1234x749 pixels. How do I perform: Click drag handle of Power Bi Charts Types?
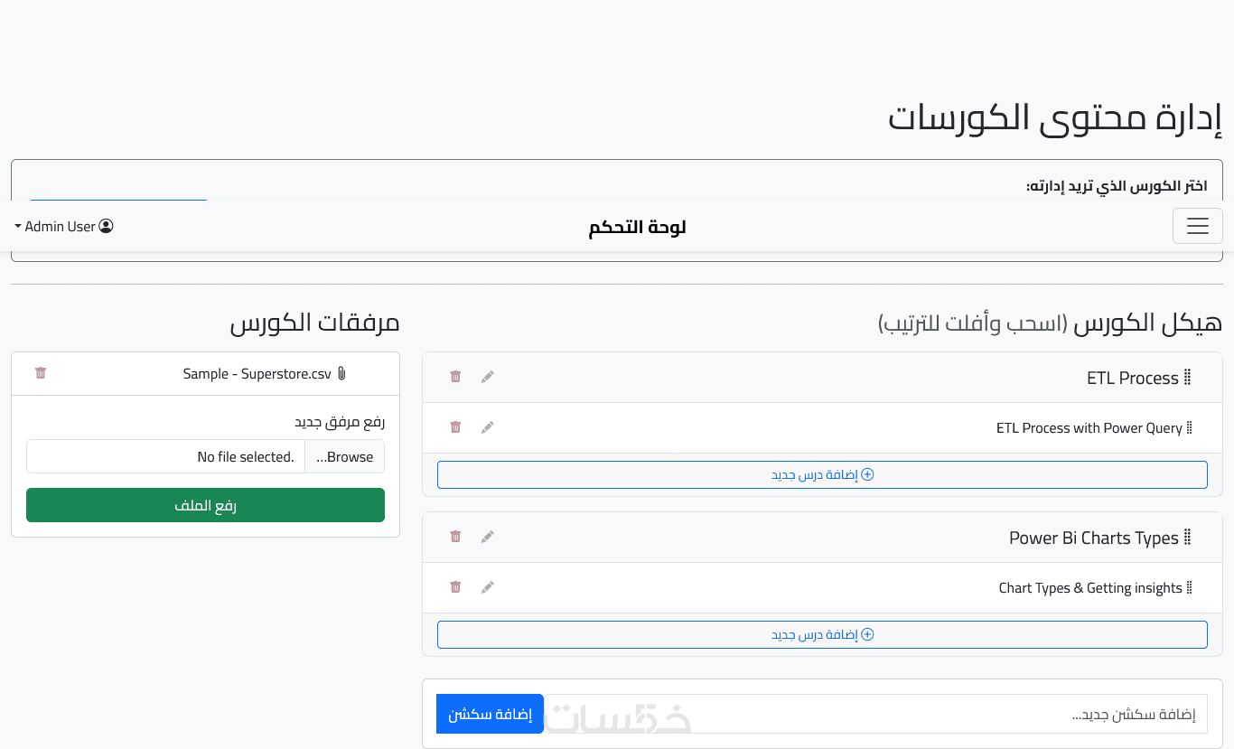1188,538
